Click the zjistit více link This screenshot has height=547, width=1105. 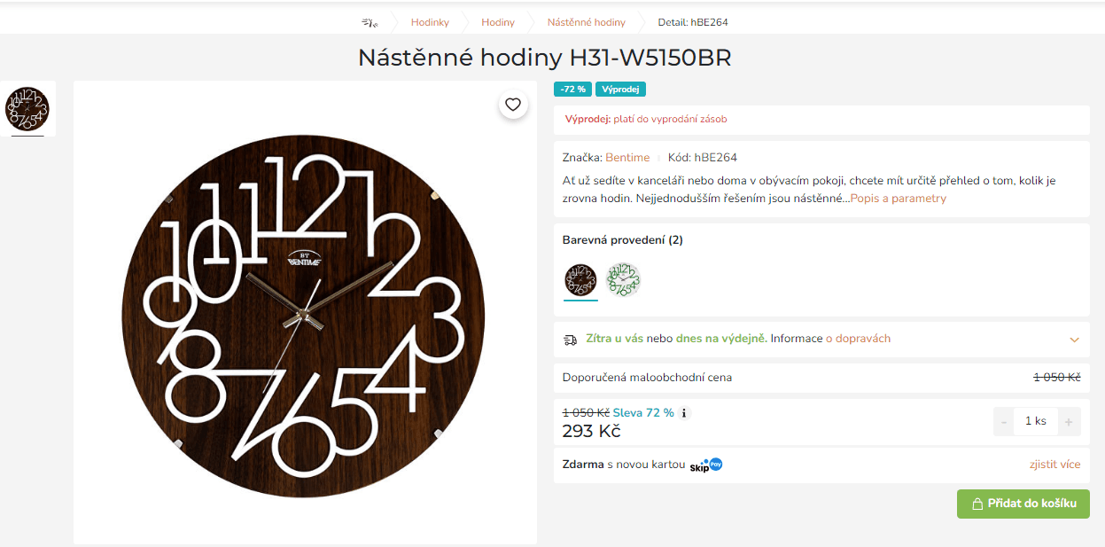1054,465
